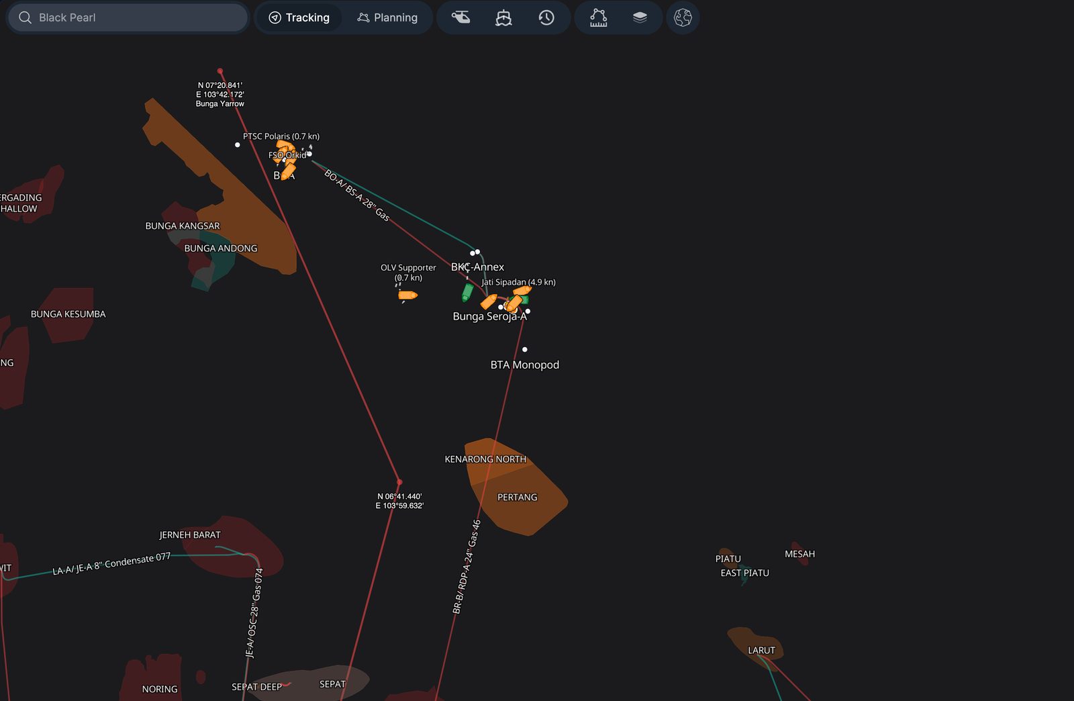The width and height of the screenshot is (1074, 701).
Task: Click the FSO Orkid label
Action: pyautogui.click(x=287, y=155)
